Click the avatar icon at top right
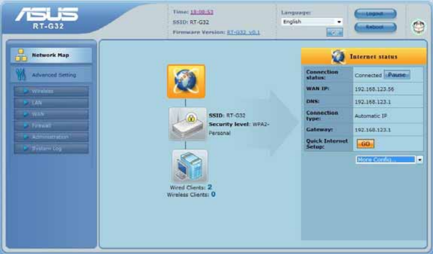The image size is (433, 254). tap(418, 27)
